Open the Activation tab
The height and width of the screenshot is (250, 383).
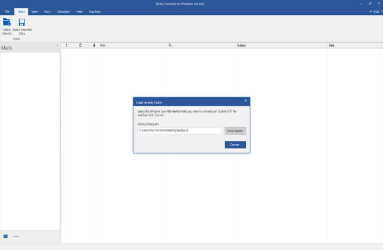[x=64, y=12]
